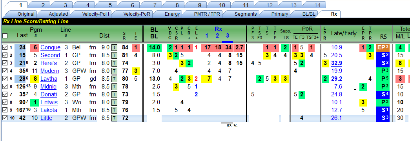
Task: Click the 14.0 BL value for Conque
Action: tap(154, 47)
